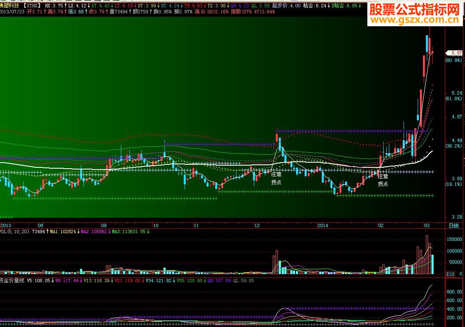Click the (61.8%) percentage label
465x327 pixels.
click(x=454, y=99)
